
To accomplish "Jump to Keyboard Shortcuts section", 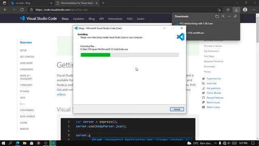I will (213, 61).
